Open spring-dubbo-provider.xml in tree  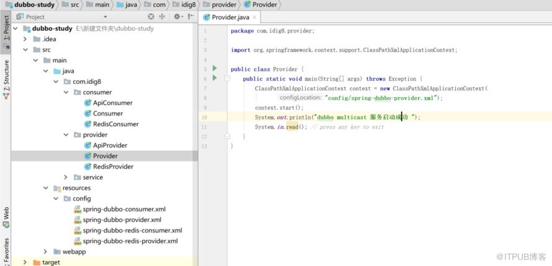[x=122, y=220]
